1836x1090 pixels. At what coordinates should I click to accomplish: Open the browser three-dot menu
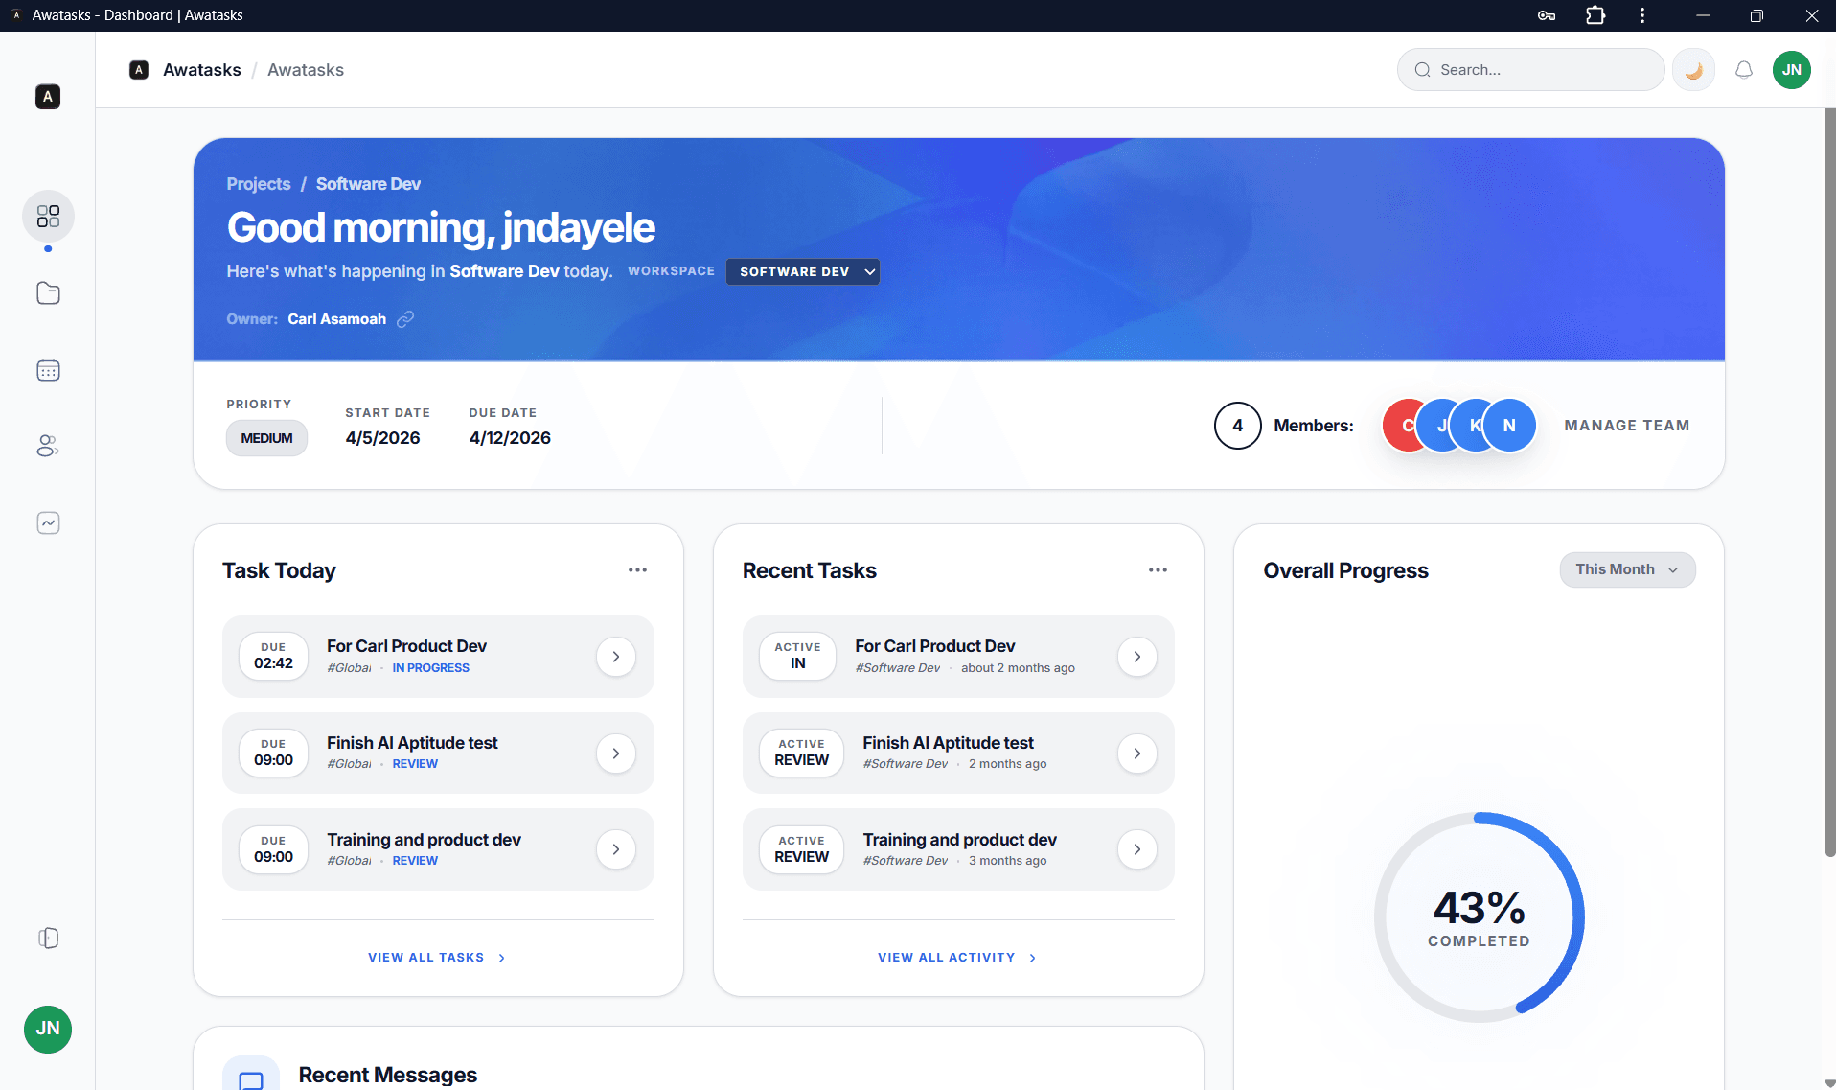tap(1642, 15)
